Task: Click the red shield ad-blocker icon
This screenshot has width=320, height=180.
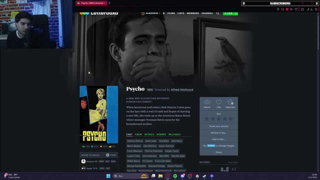Action: click(x=287, y=9)
